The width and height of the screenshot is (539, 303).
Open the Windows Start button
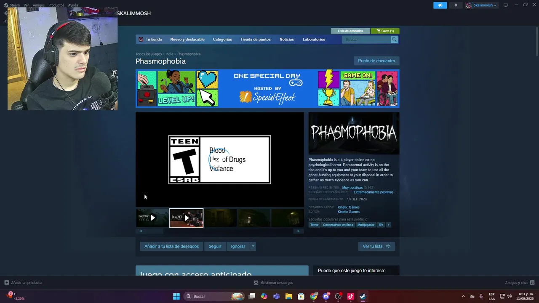pos(176,296)
